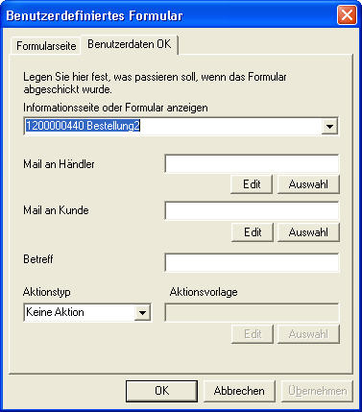Select the Keine Aktion combo box
The image size is (362, 412).
point(87,312)
